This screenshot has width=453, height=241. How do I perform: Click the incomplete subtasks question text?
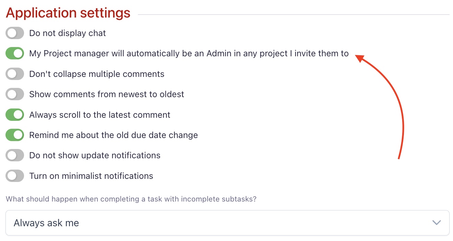pyautogui.click(x=131, y=199)
